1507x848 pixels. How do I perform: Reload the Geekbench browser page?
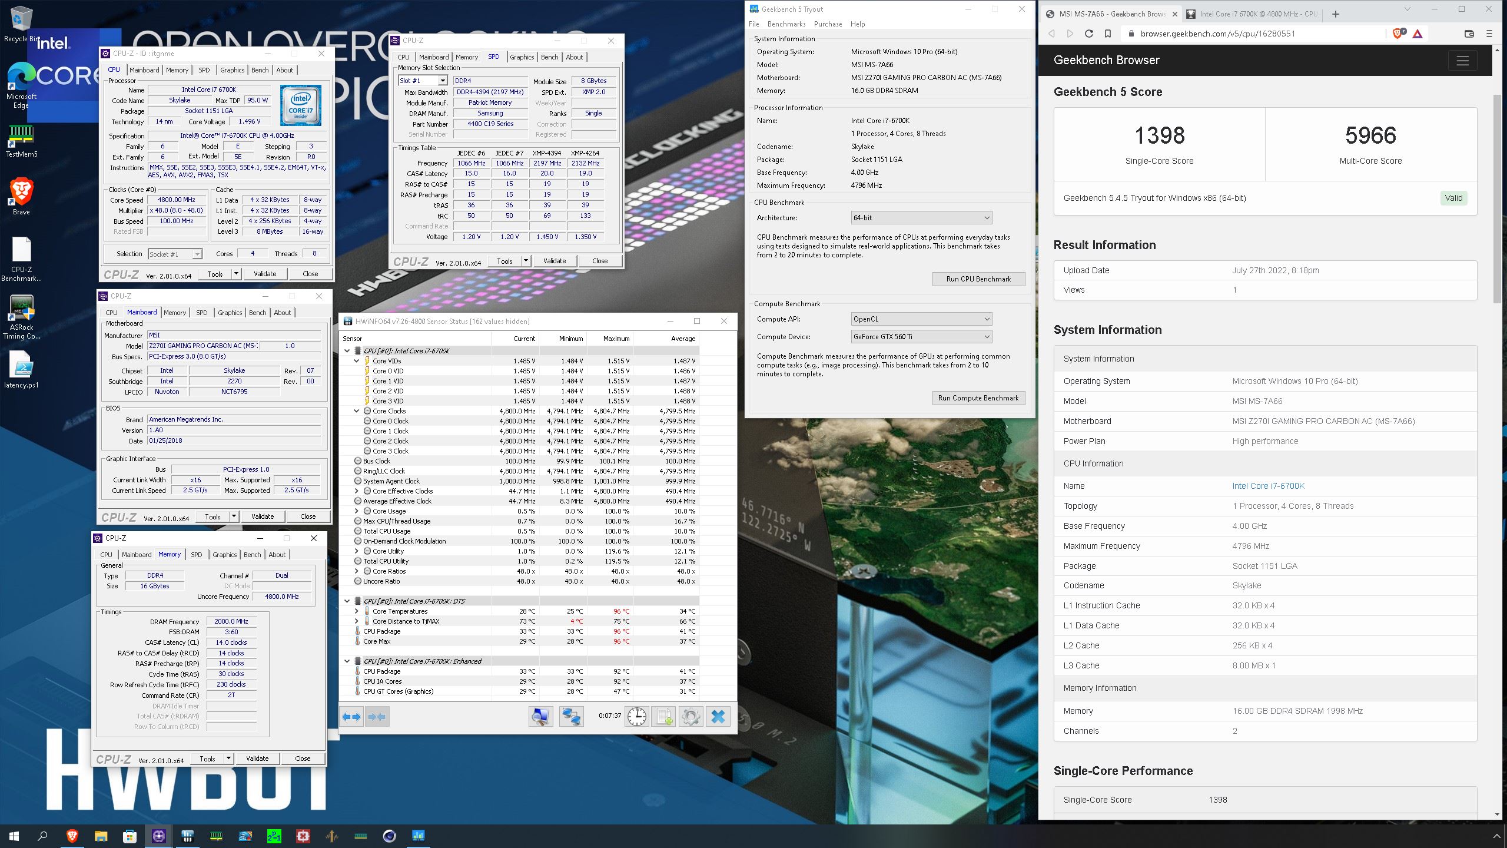(1089, 34)
